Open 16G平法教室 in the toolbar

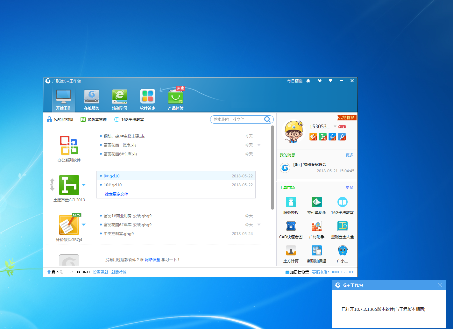tap(129, 119)
